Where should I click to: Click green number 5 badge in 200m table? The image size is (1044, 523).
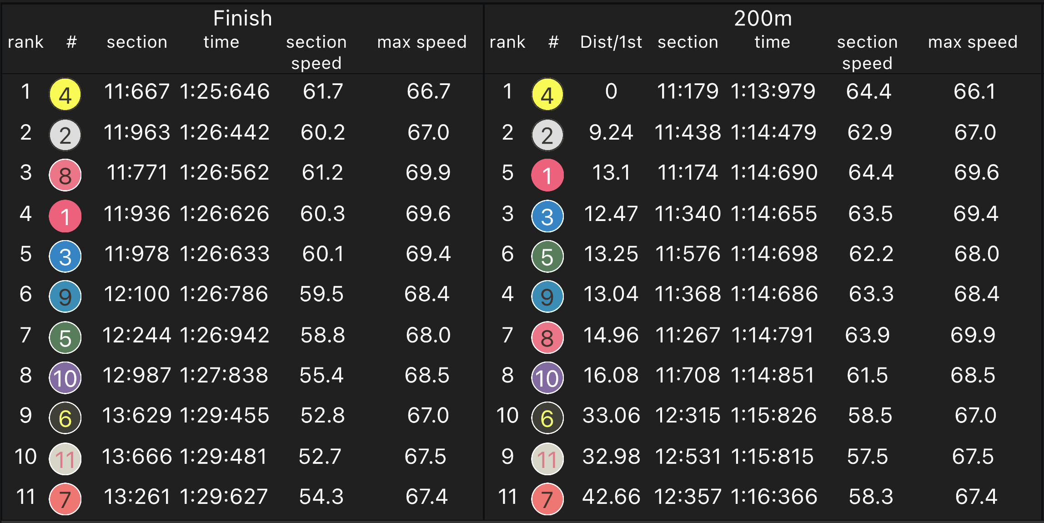tap(547, 256)
